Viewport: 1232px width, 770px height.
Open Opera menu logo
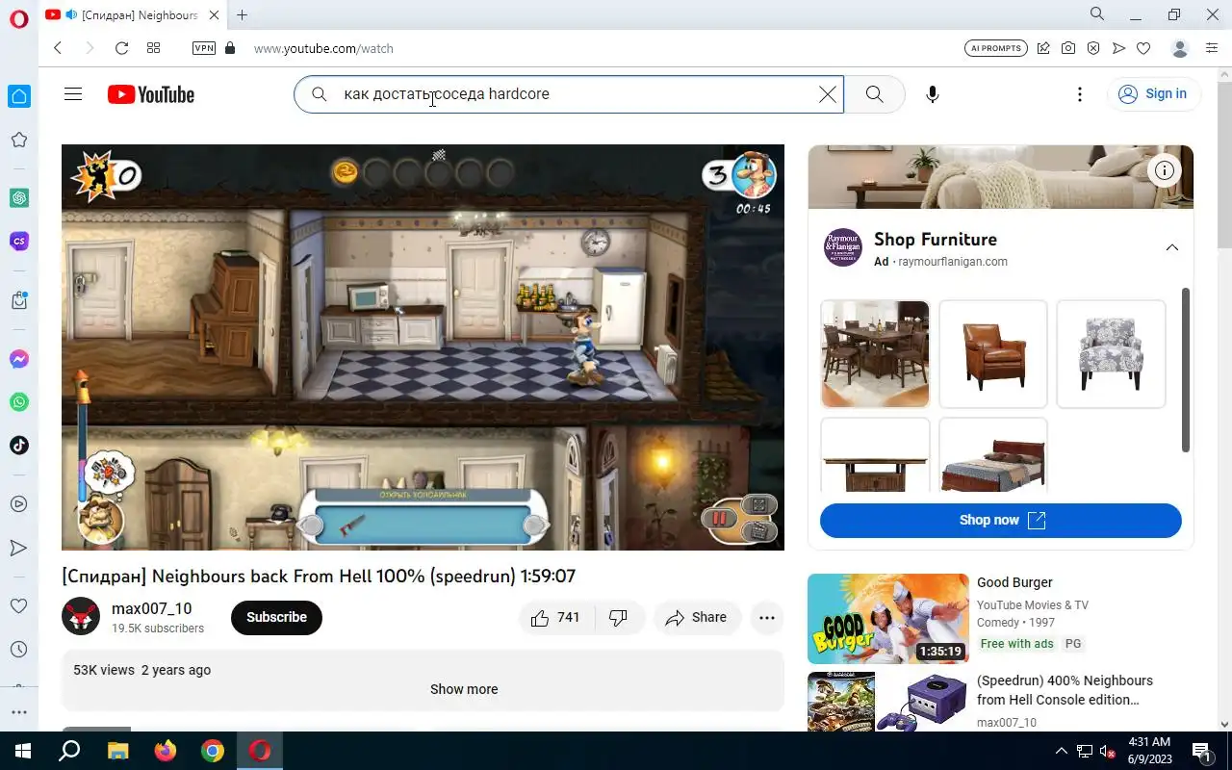pyautogui.click(x=18, y=17)
